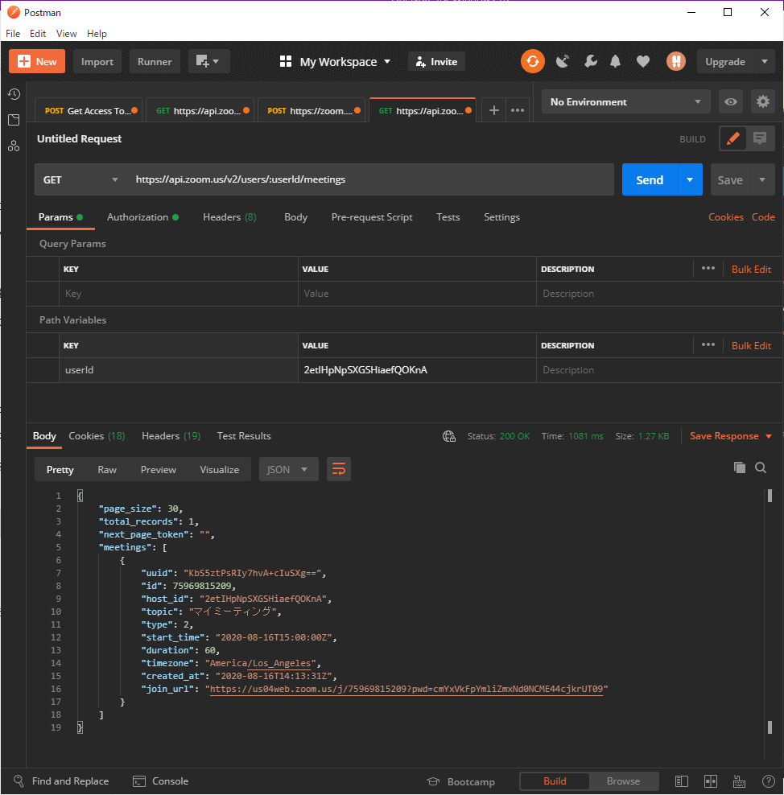Toggle line wrap in response viewer
The image size is (784, 795).
click(x=339, y=469)
